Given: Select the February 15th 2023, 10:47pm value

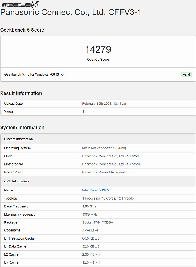Looking at the screenshot, I should coord(104,104).
